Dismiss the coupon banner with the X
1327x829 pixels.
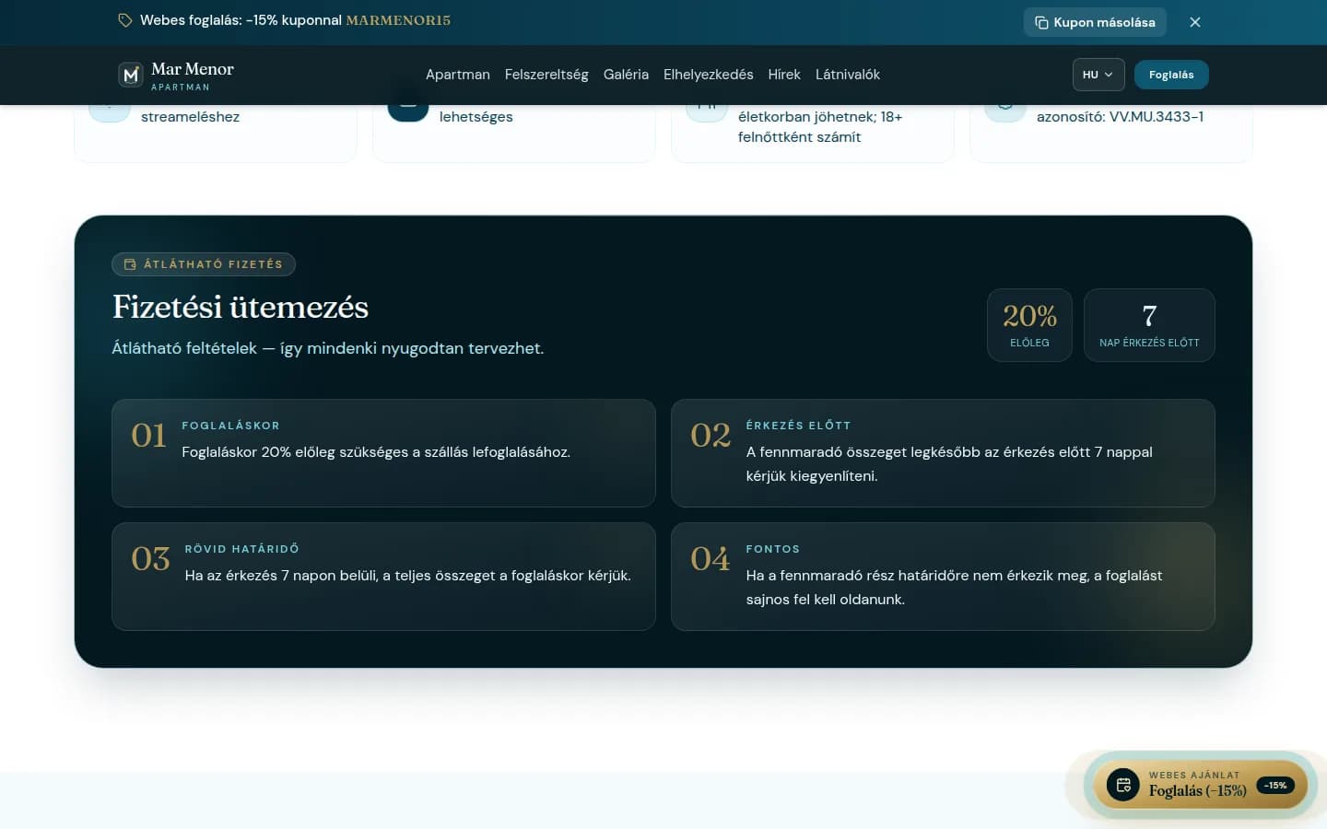pyautogui.click(x=1195, y=22)
